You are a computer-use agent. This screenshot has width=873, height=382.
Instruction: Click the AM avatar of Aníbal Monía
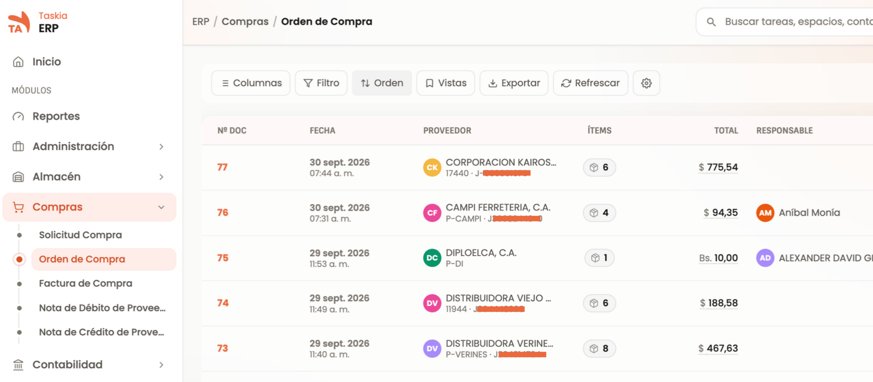[765, 213]
